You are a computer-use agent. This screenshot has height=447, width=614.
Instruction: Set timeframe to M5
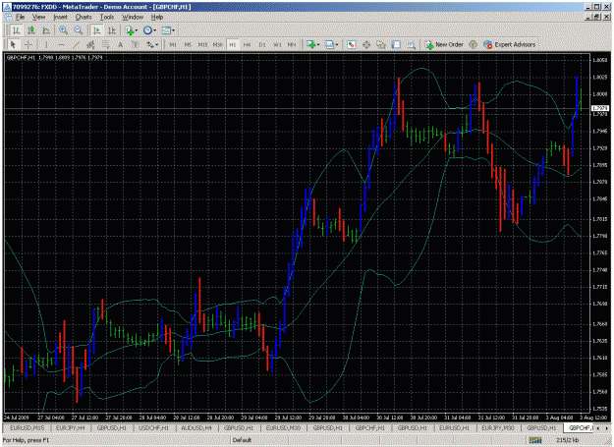[188, 44]
